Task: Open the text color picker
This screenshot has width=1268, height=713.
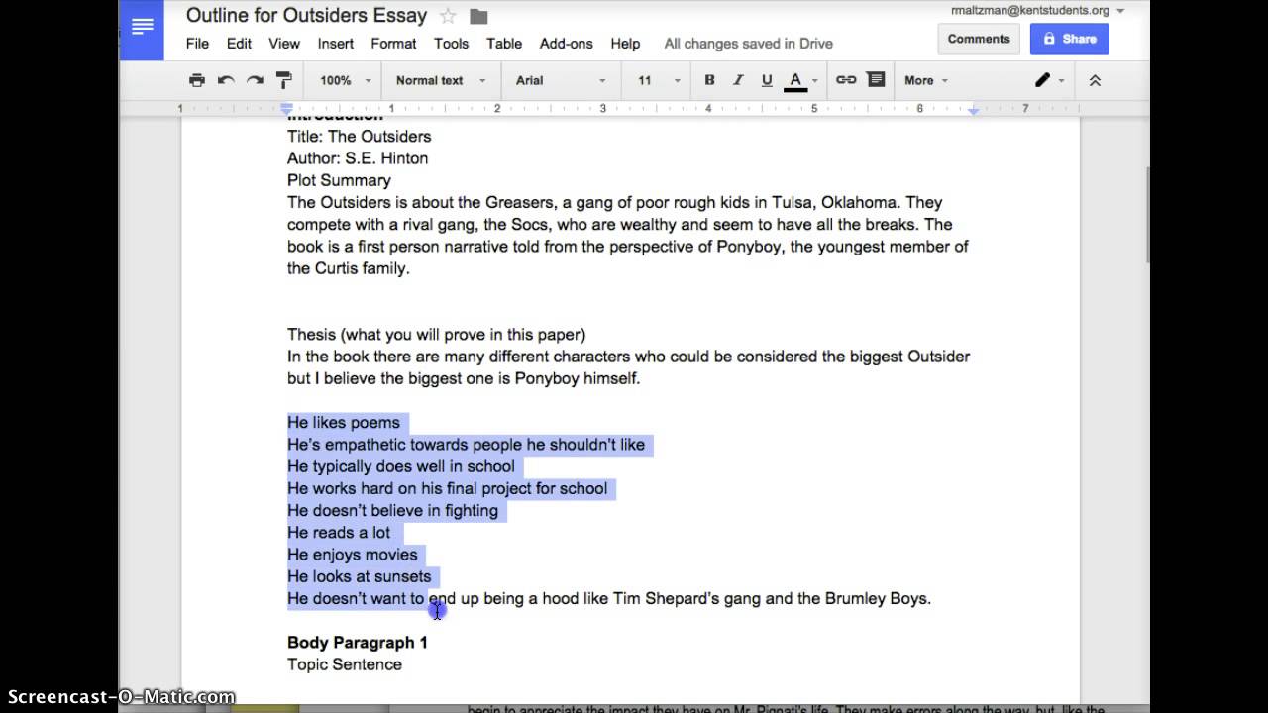Action: (800, 80)
